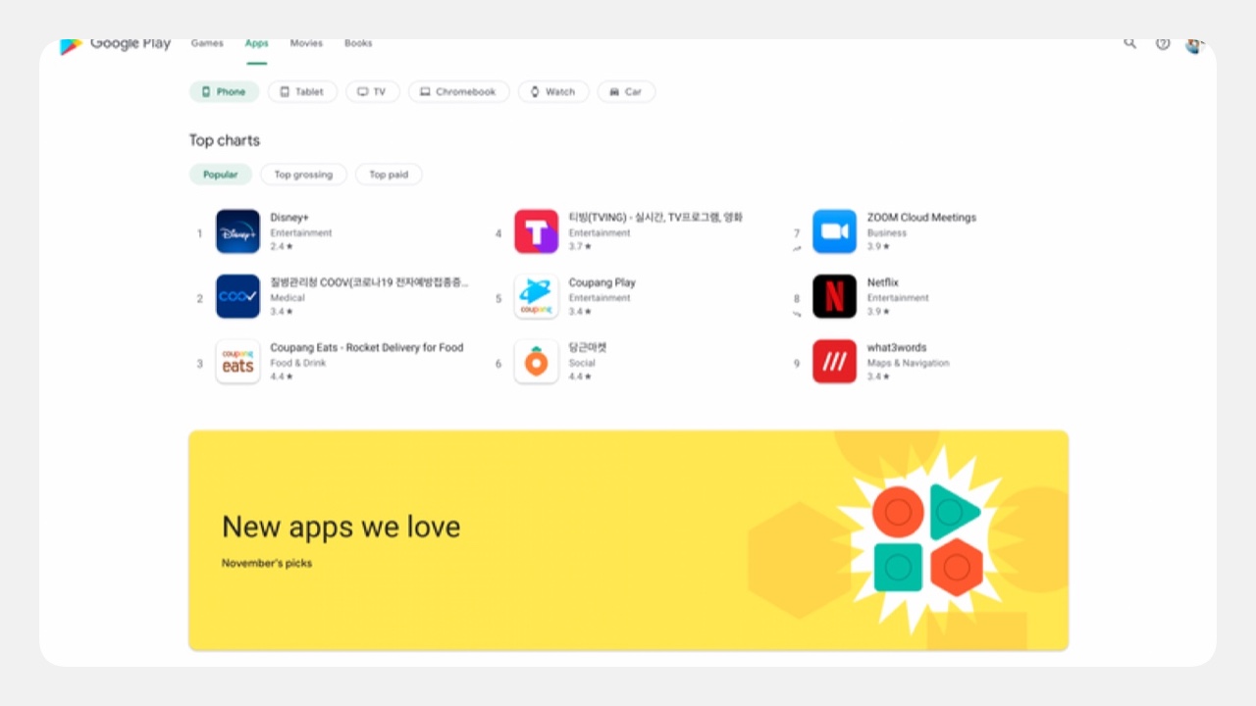
Task: Open the Netflix app icon
Action: (x=834, y=296)
